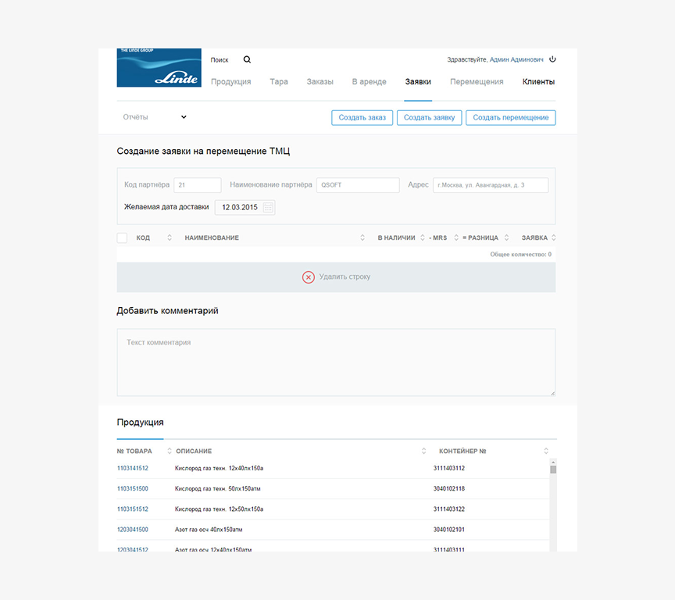The width and height of the screenshot is (675, 600).
Task: Click the power logout icon
Action: [x=552, y=59]
